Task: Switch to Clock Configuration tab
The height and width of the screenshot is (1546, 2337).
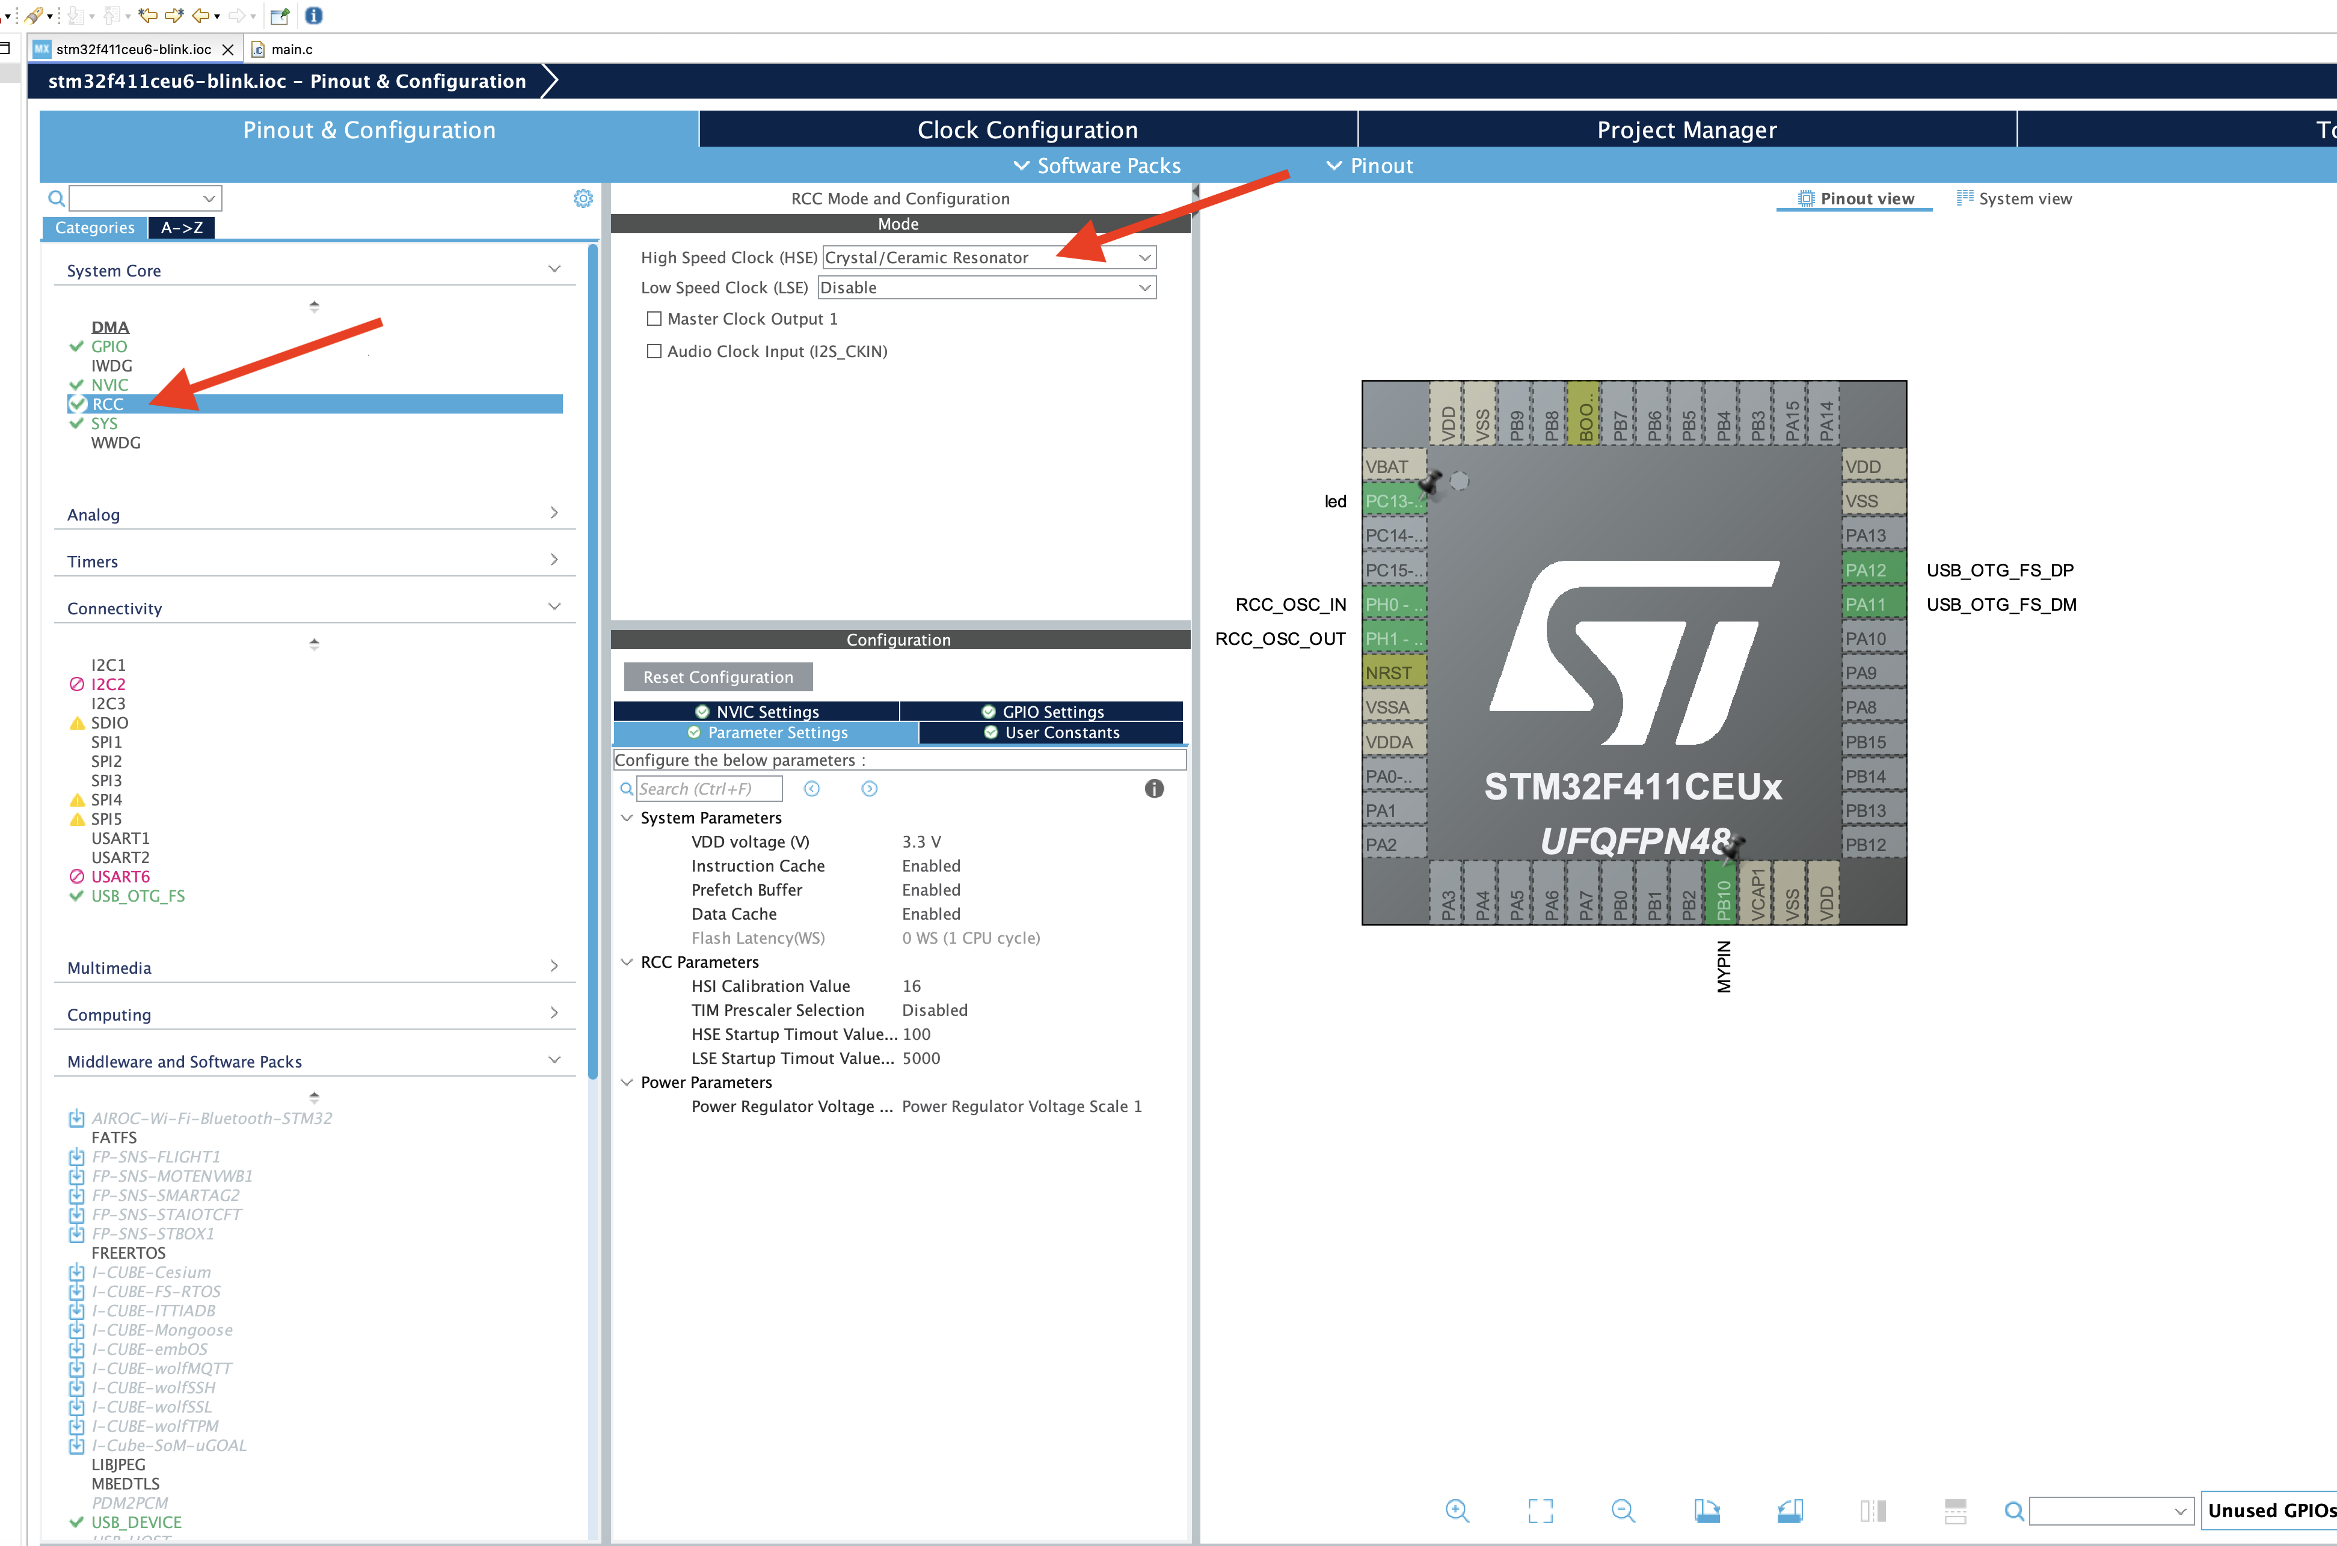Action: pyautogui.click(x=1028, y=129)
